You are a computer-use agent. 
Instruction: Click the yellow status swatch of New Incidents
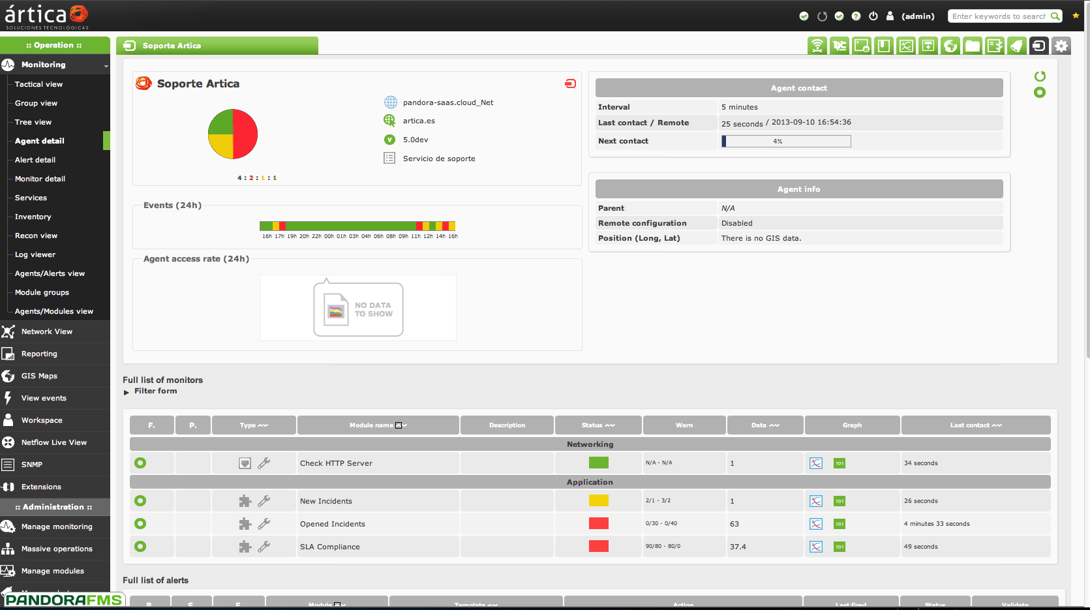coord(598,500)
